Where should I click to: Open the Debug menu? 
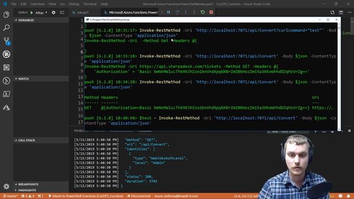point(74,4)
